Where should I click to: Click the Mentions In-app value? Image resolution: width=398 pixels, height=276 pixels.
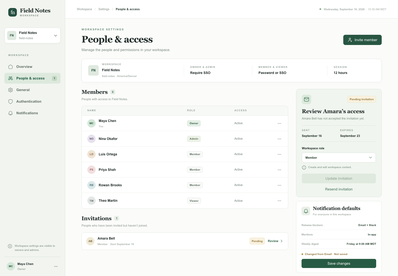coord(372,235)
